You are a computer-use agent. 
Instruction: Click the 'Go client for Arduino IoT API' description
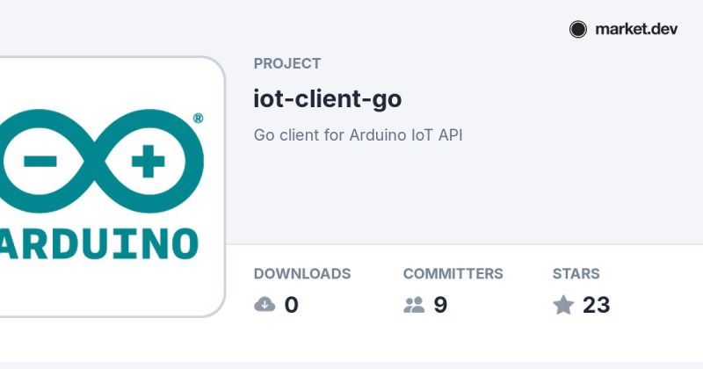(x=358, y=135)
